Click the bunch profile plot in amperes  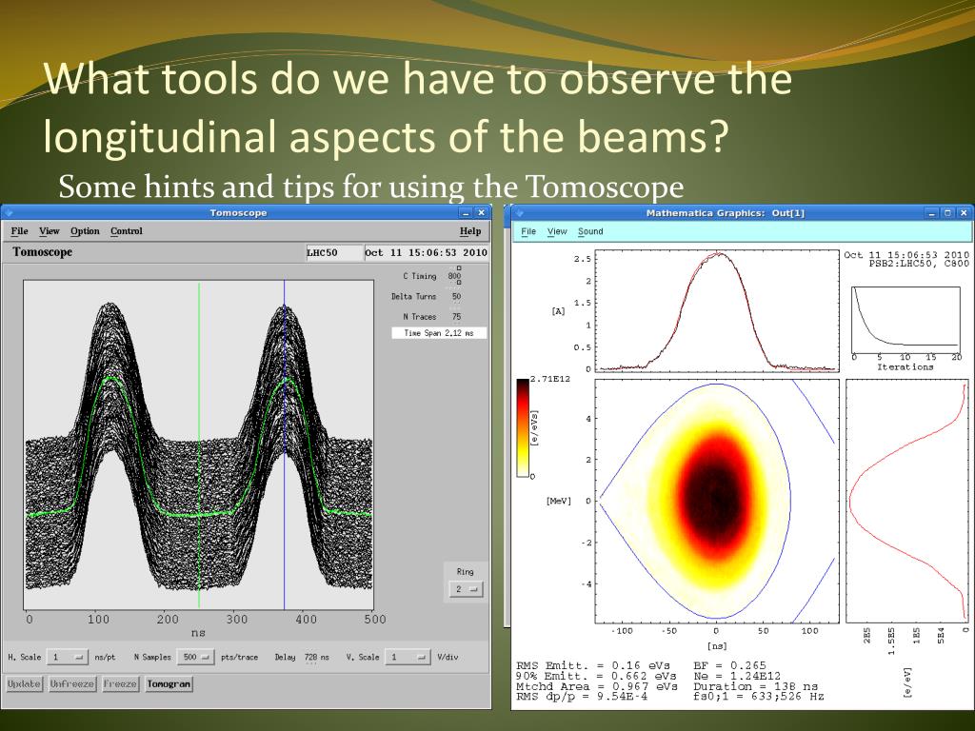[717, 311]
